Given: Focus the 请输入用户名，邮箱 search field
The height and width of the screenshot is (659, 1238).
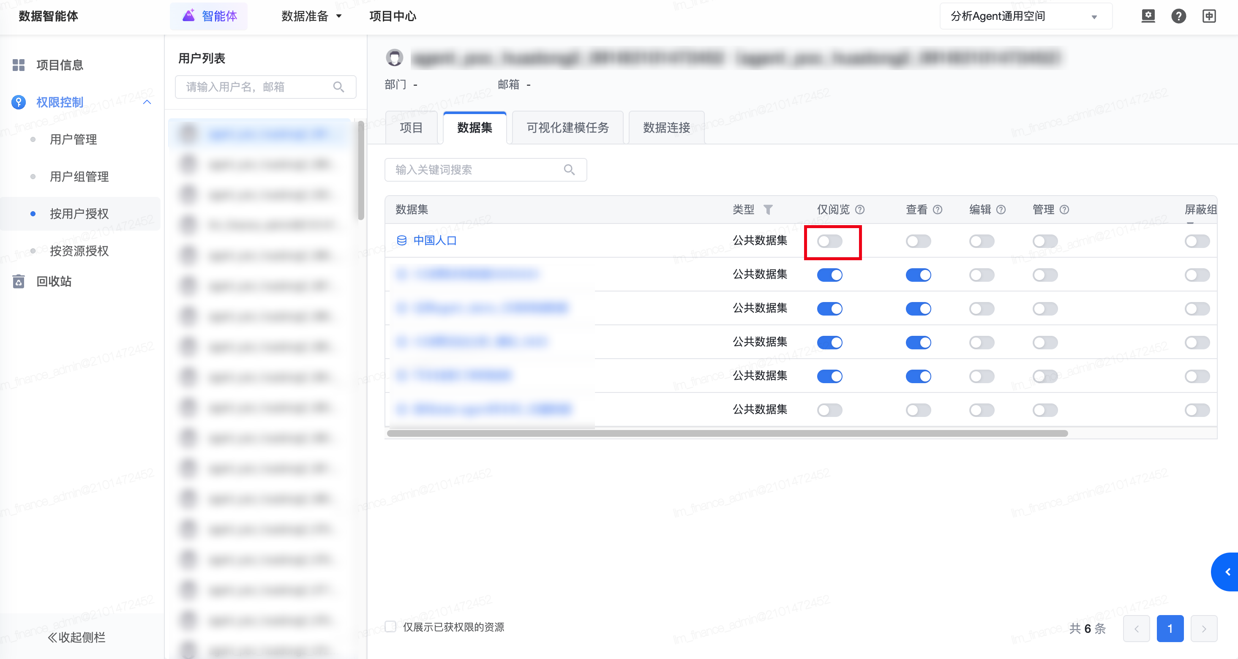Looking at the screenshot, I should [265, 87].
